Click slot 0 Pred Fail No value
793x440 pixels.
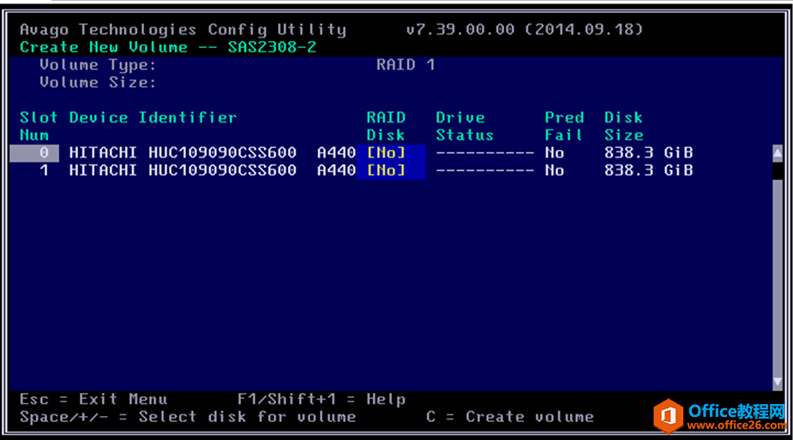pos(555,152)
